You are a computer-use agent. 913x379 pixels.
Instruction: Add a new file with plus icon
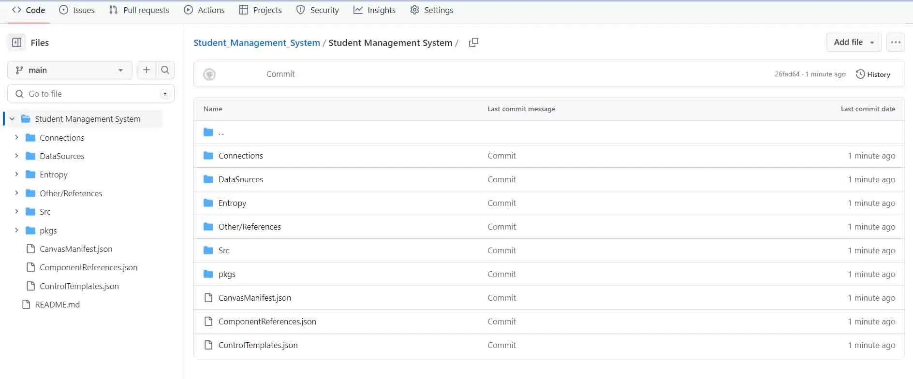(147, 70)
